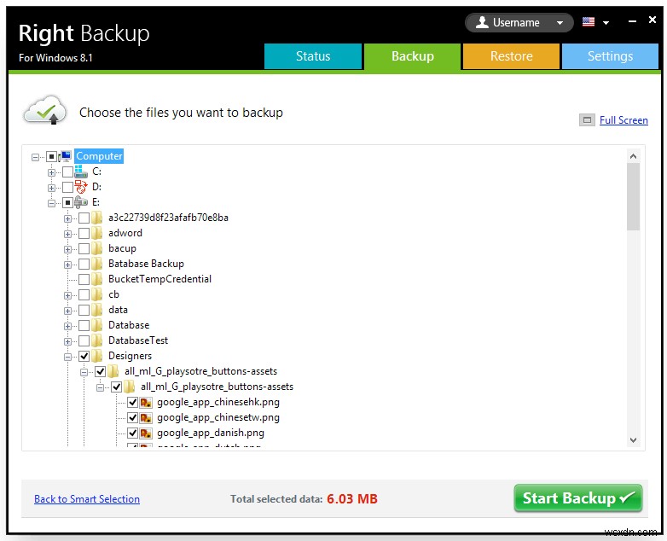Click the file tree vertical scrollbar thumb
This screenshot has width=667, height=541.
[633, 196]
